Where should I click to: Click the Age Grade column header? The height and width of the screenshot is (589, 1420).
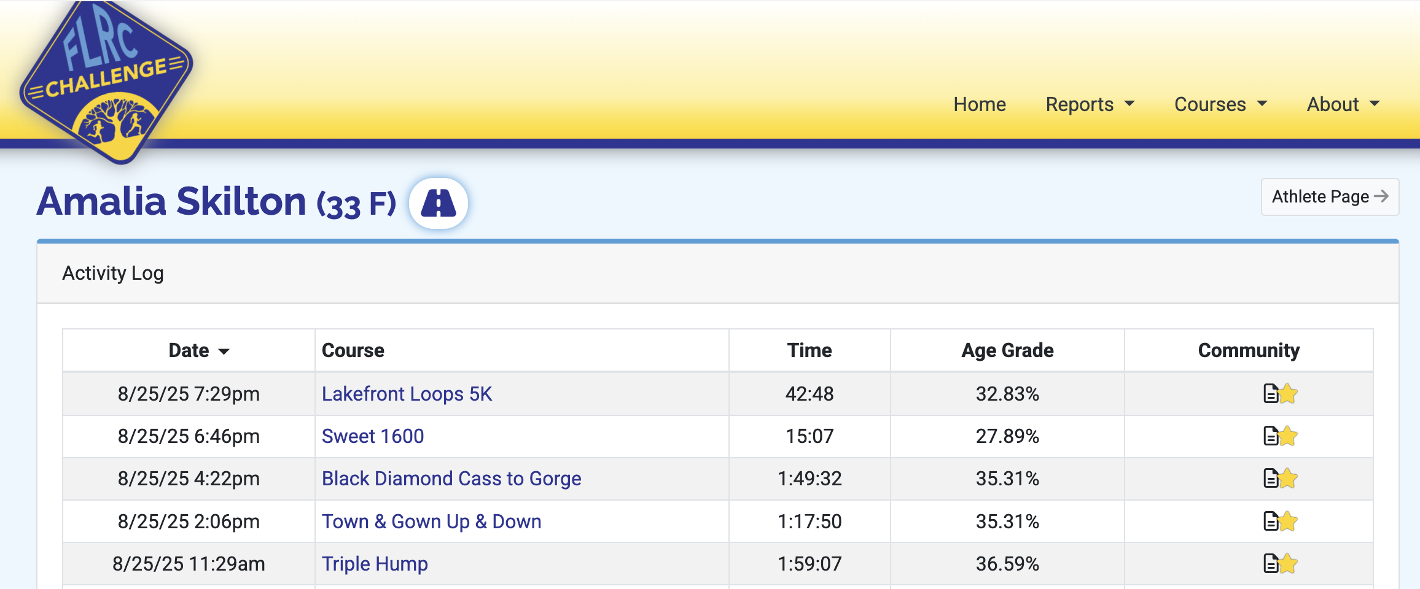click(x=1007, y=350)
